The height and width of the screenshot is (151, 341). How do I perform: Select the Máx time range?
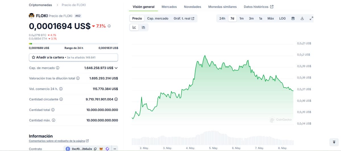(271, 18)
